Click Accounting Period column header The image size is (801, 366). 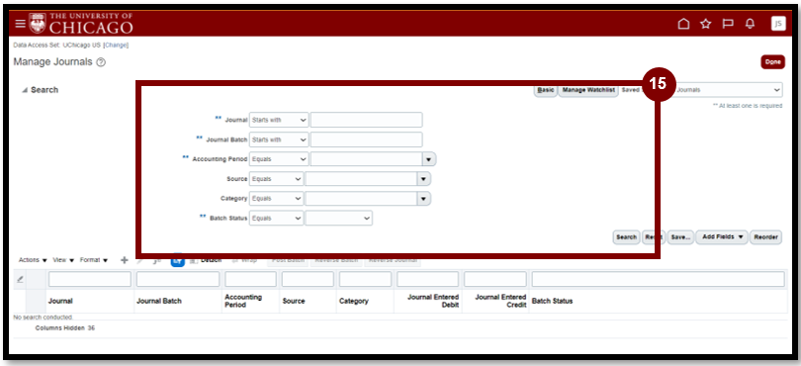click(243, 301)
